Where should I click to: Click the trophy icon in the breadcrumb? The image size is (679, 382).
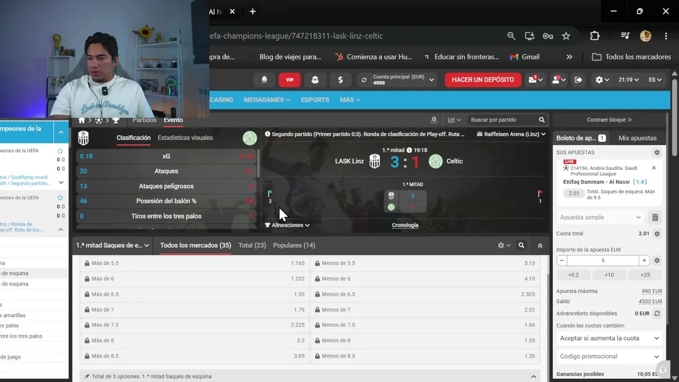[x=116, y=120]
